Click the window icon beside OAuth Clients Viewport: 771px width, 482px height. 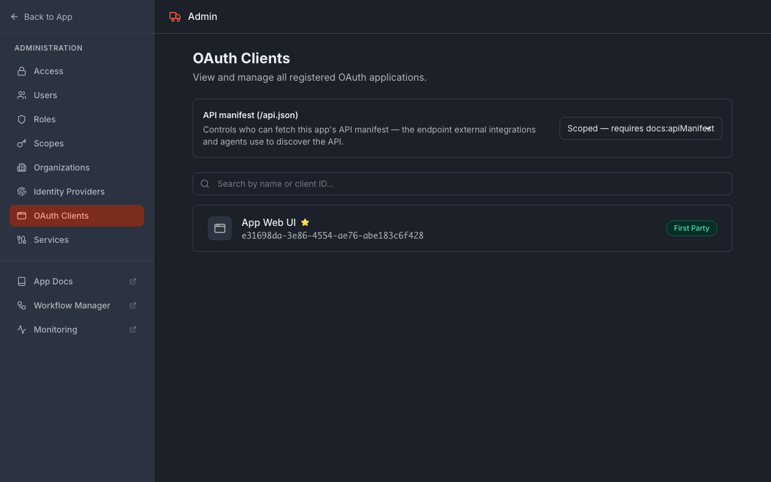pos(22,216)
